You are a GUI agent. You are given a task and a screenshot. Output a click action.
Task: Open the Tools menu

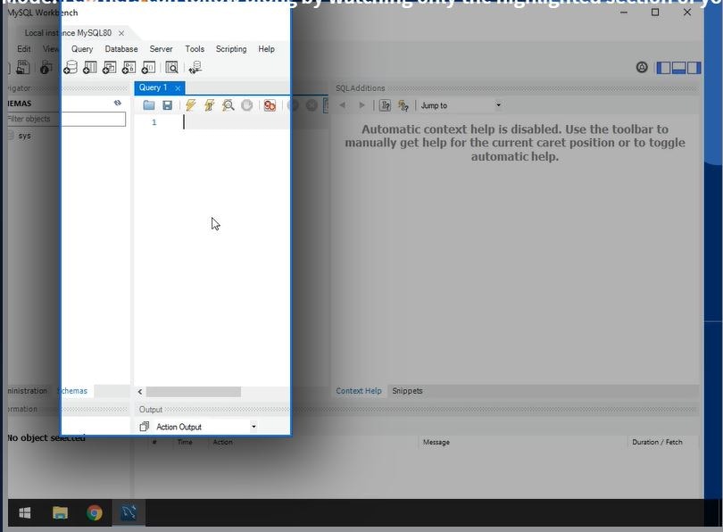195,49
